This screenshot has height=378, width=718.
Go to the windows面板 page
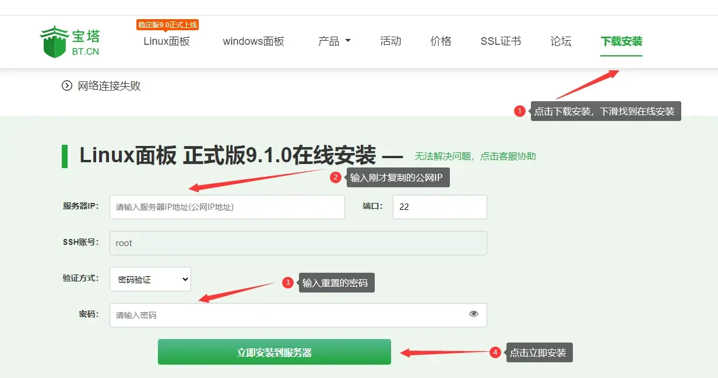pyautogui.click(x=253, y=41)
